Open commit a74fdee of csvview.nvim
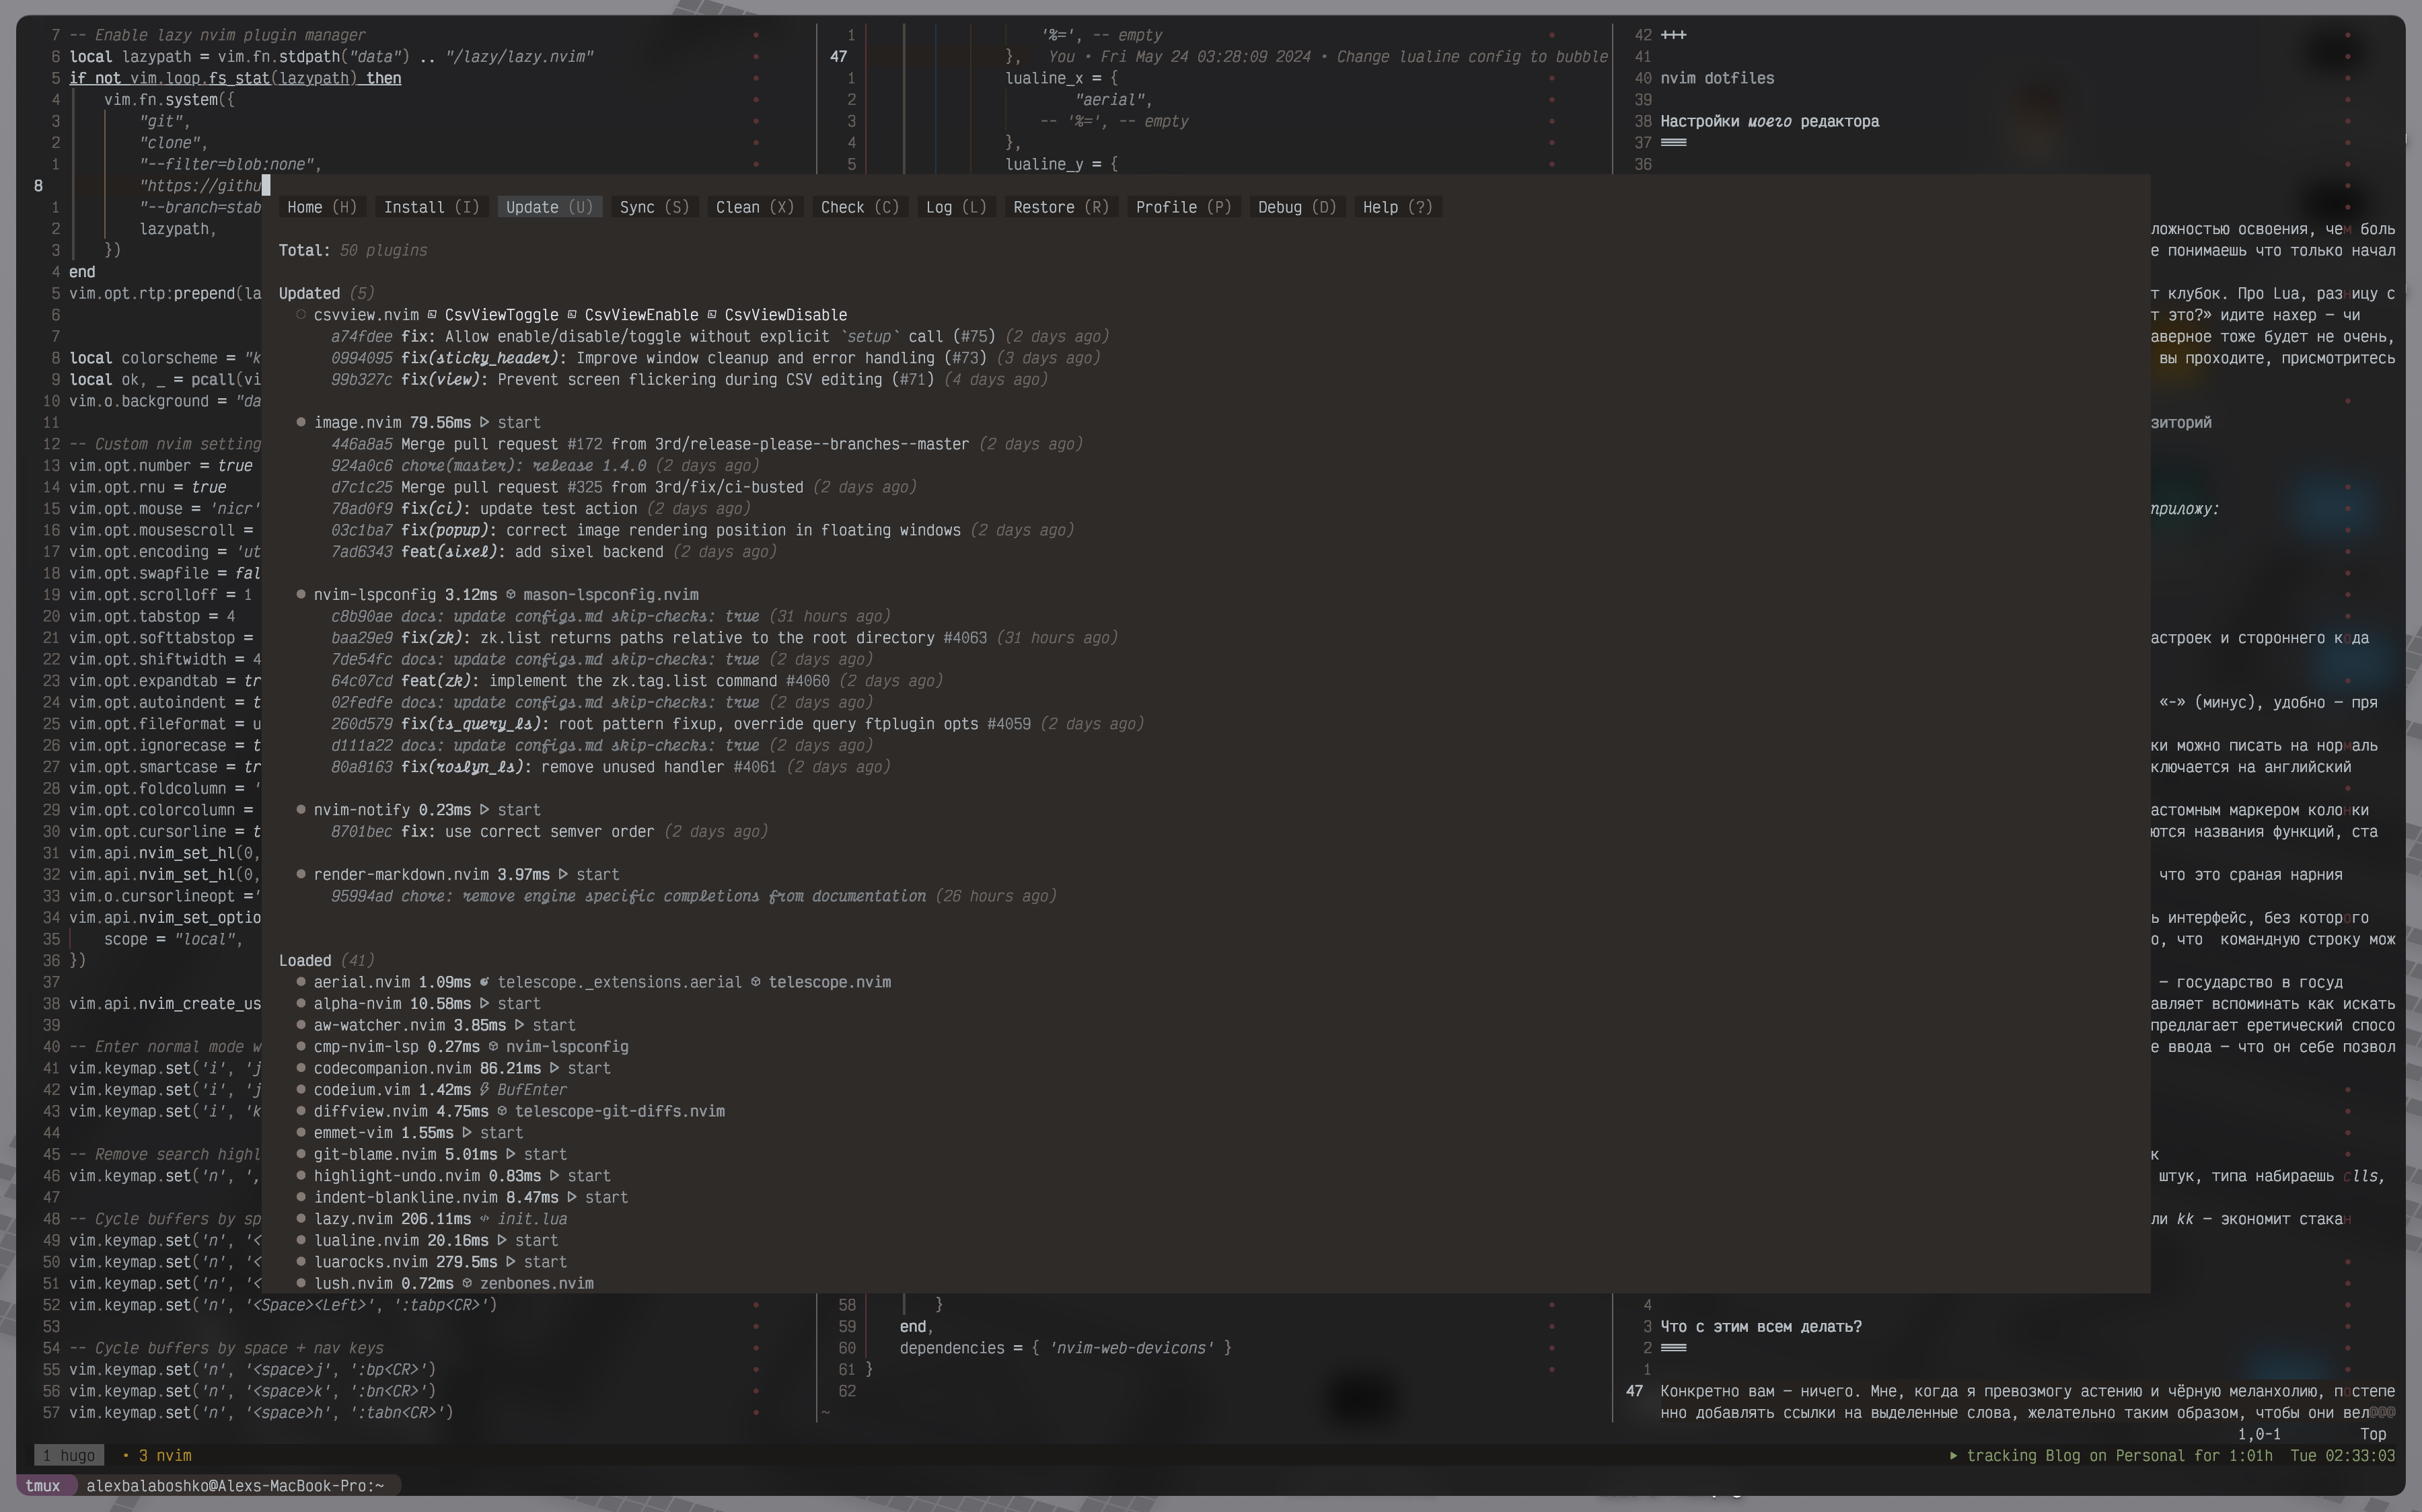This screenshot has height=1512, width=2422. click(x=361, y=337)
